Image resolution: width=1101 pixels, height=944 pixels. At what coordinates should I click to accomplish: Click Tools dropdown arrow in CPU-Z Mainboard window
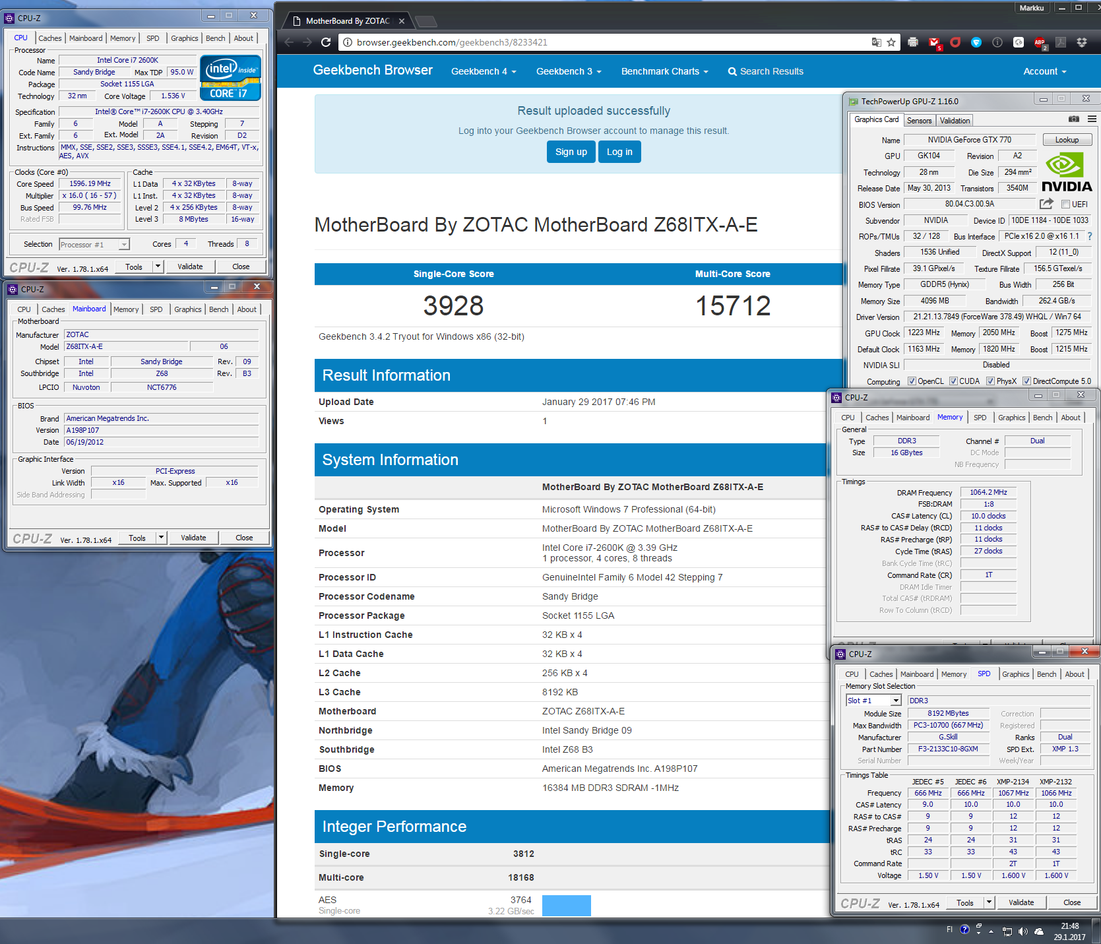pyautogui.click(x=161, y=538)
